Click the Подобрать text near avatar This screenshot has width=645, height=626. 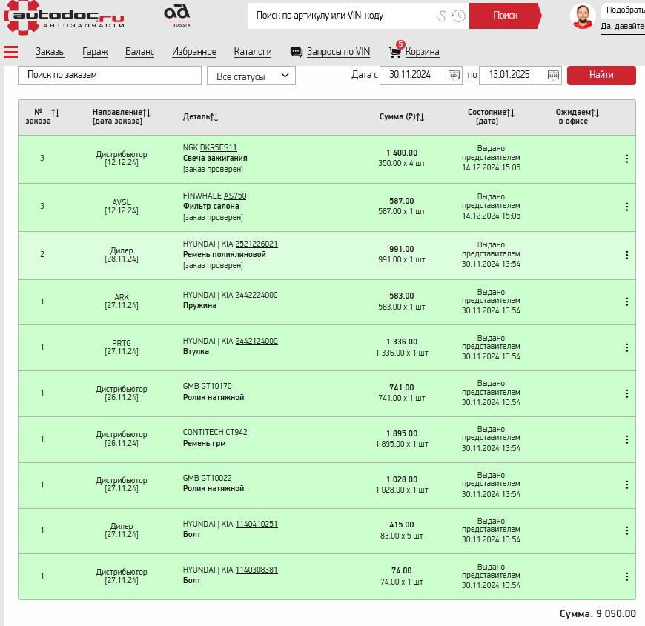[x=625, y=10]
